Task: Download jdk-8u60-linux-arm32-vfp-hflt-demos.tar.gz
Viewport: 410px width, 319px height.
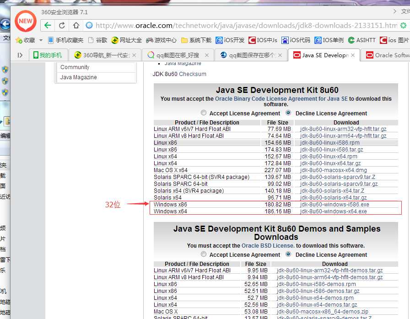Action: pyautogui.click(x=330, y=270)
